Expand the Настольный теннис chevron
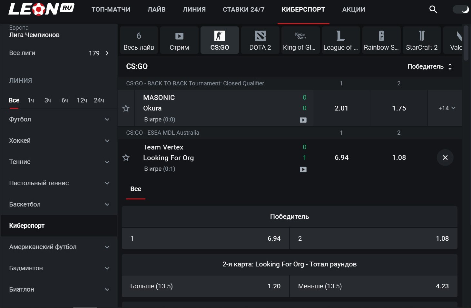Screen dimensions: 471x308 click(107, 183)
